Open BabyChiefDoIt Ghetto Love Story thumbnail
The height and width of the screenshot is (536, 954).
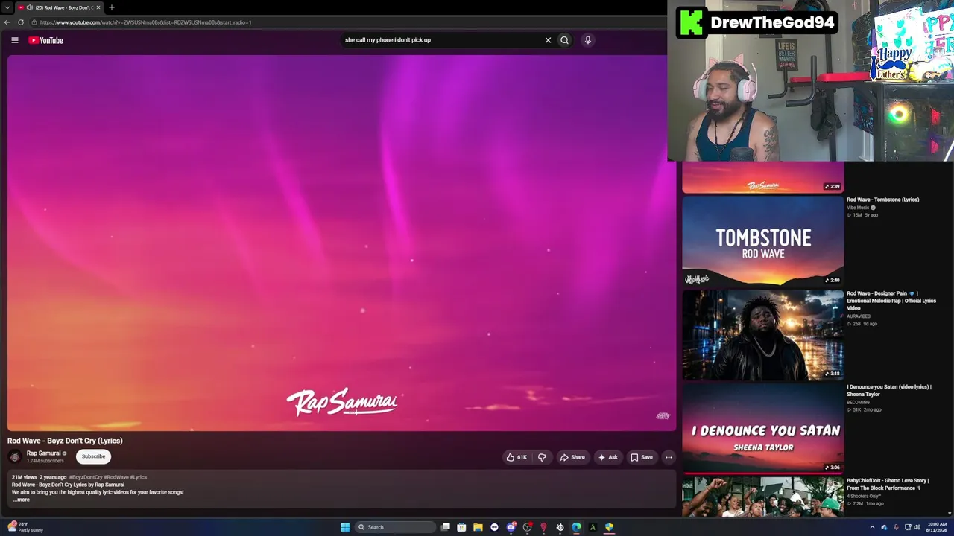[763, 497]
